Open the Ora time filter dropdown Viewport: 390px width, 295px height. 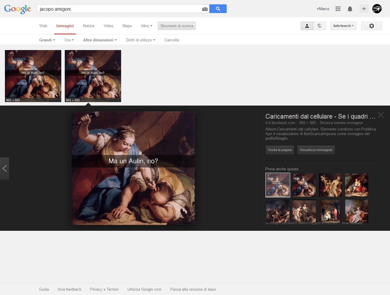coord(69,40)
